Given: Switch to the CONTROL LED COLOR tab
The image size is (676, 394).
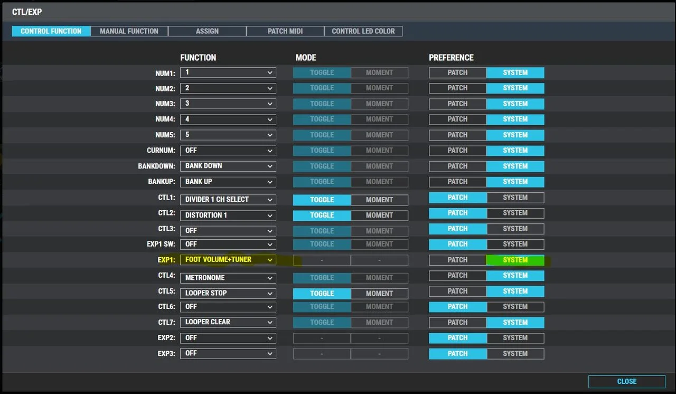Looking at the screenshot, I should (x=363, y=31).
